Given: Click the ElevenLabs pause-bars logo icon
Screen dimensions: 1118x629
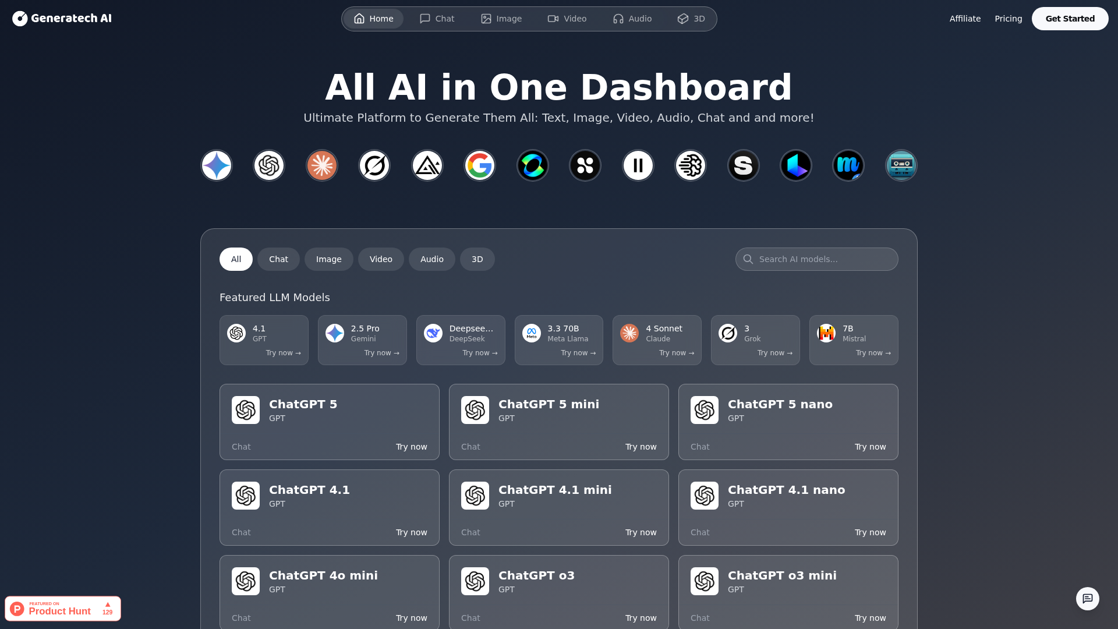Looking at the screenshot, I should (x=638, y=165).
